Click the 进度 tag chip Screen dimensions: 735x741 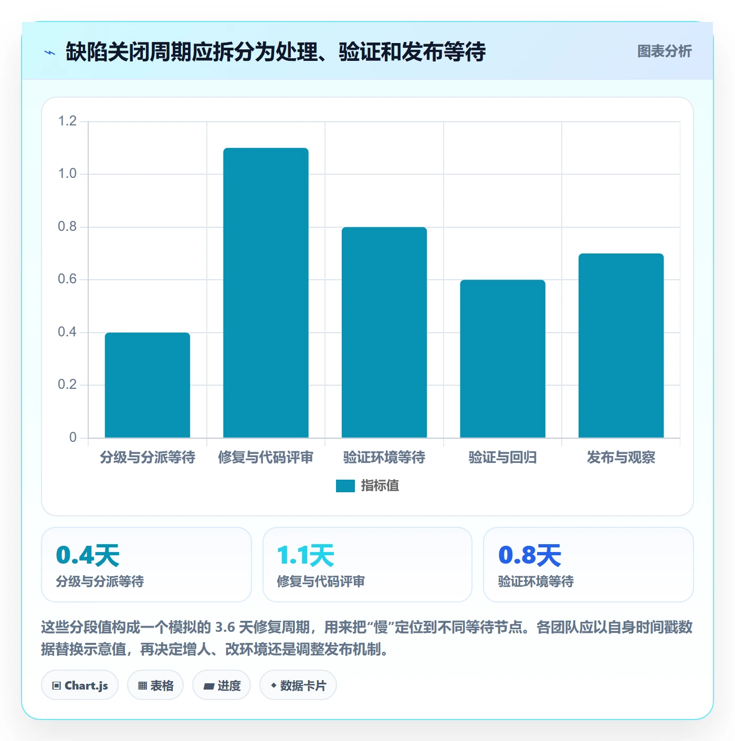(x=222, y=685)
